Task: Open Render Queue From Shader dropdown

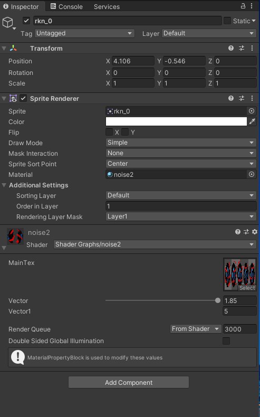Action: pyautogui.click(x=196, y=329)
